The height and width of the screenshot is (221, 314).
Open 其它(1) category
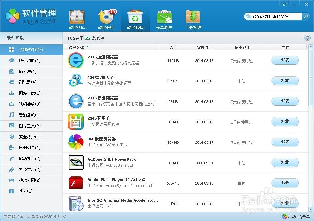pyautogui.click(x=31, y=191)
